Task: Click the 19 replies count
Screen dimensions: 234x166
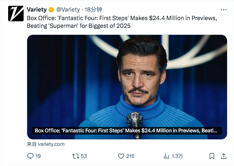Action: click(38, 156)
